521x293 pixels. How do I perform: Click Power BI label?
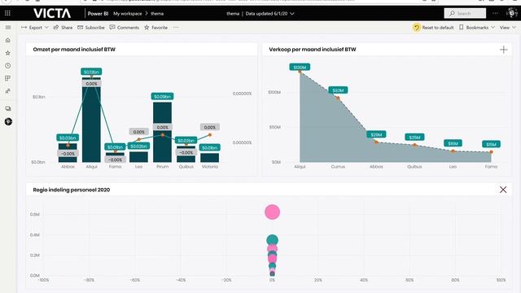(98, 14)
